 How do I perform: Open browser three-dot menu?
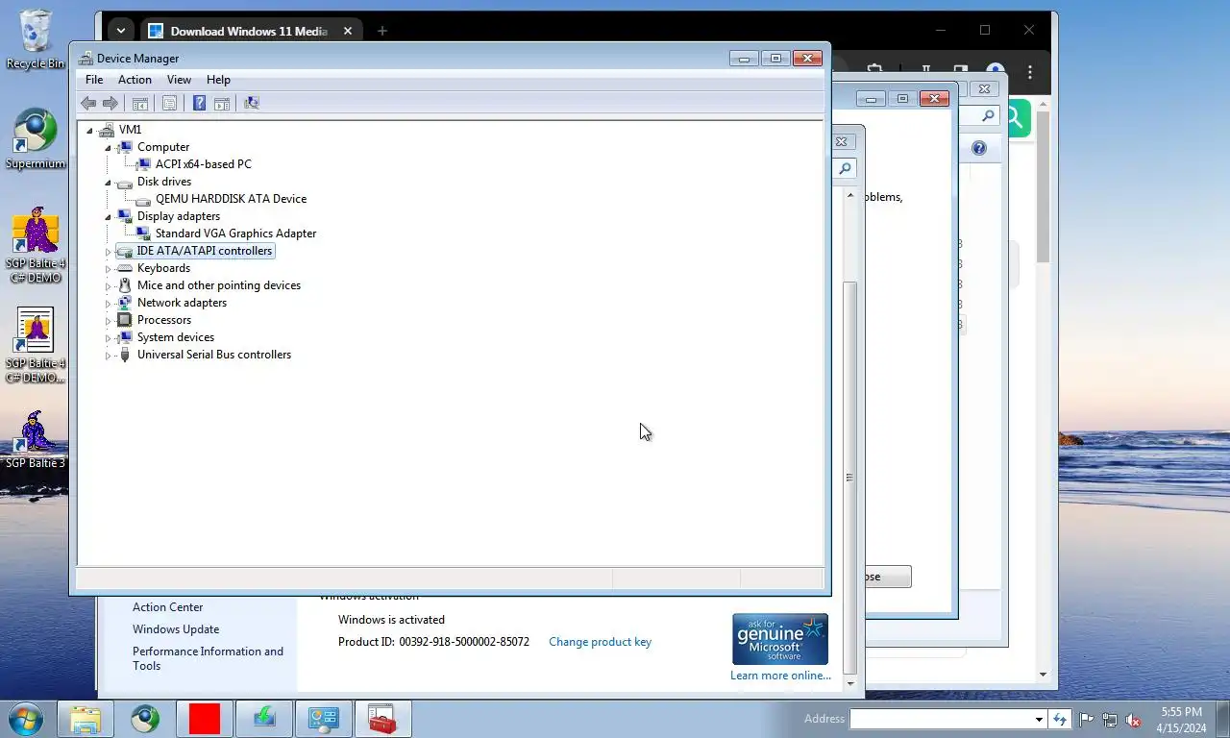tap(1030, 72)
